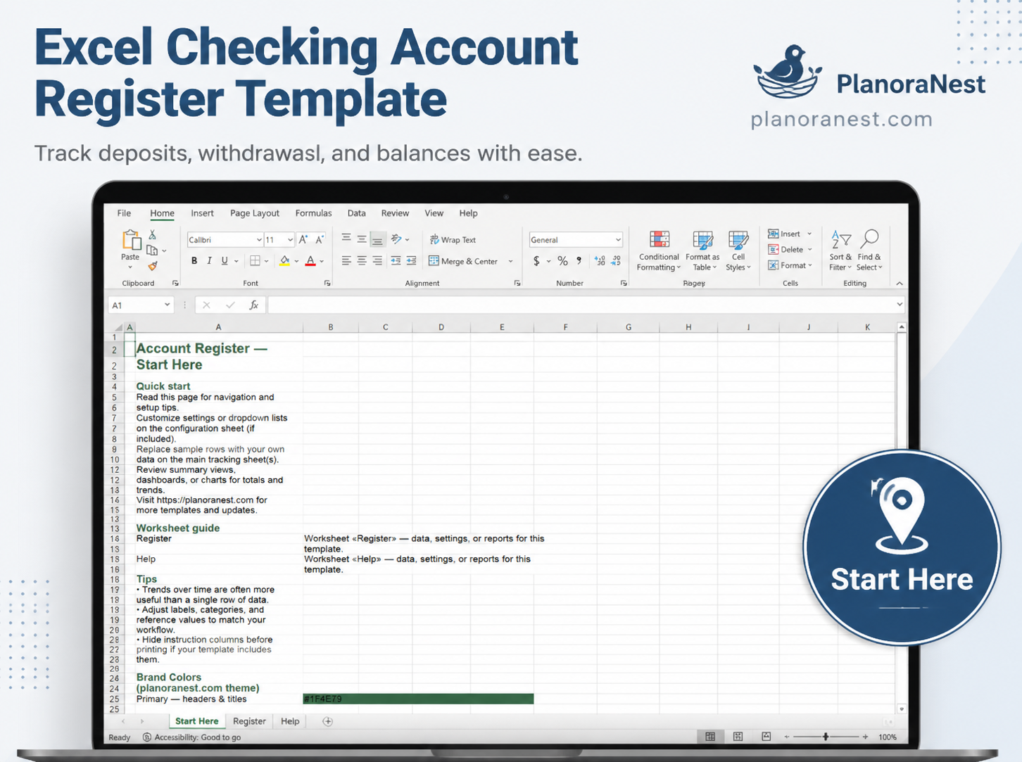Toggle Wrap Text

coord(452,240)
